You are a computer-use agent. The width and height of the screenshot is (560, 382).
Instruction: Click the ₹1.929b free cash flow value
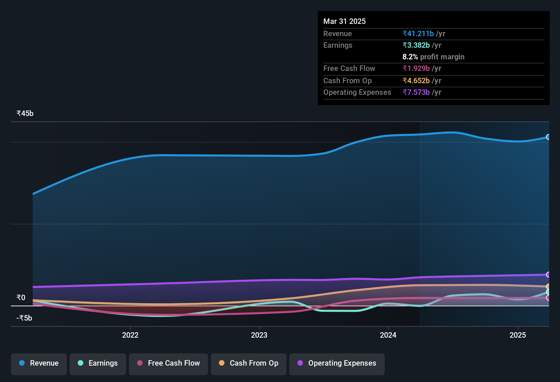click(x=416, y=68)
